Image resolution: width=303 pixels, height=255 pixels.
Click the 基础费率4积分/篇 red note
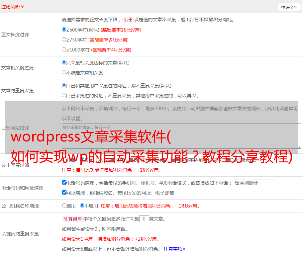click(x=111, y=50)
